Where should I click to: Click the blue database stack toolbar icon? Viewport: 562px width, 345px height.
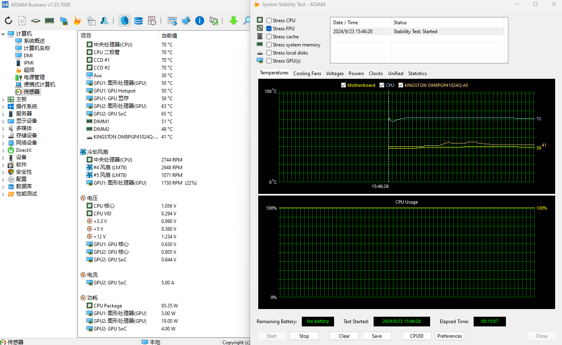coord(138,21)
